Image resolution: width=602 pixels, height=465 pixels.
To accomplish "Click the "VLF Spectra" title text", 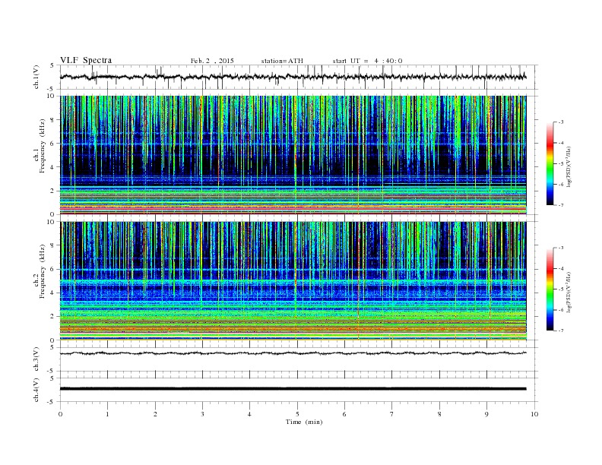I will coord(86,60).
